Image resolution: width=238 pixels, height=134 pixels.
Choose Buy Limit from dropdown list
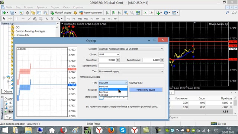click(113, 86)
